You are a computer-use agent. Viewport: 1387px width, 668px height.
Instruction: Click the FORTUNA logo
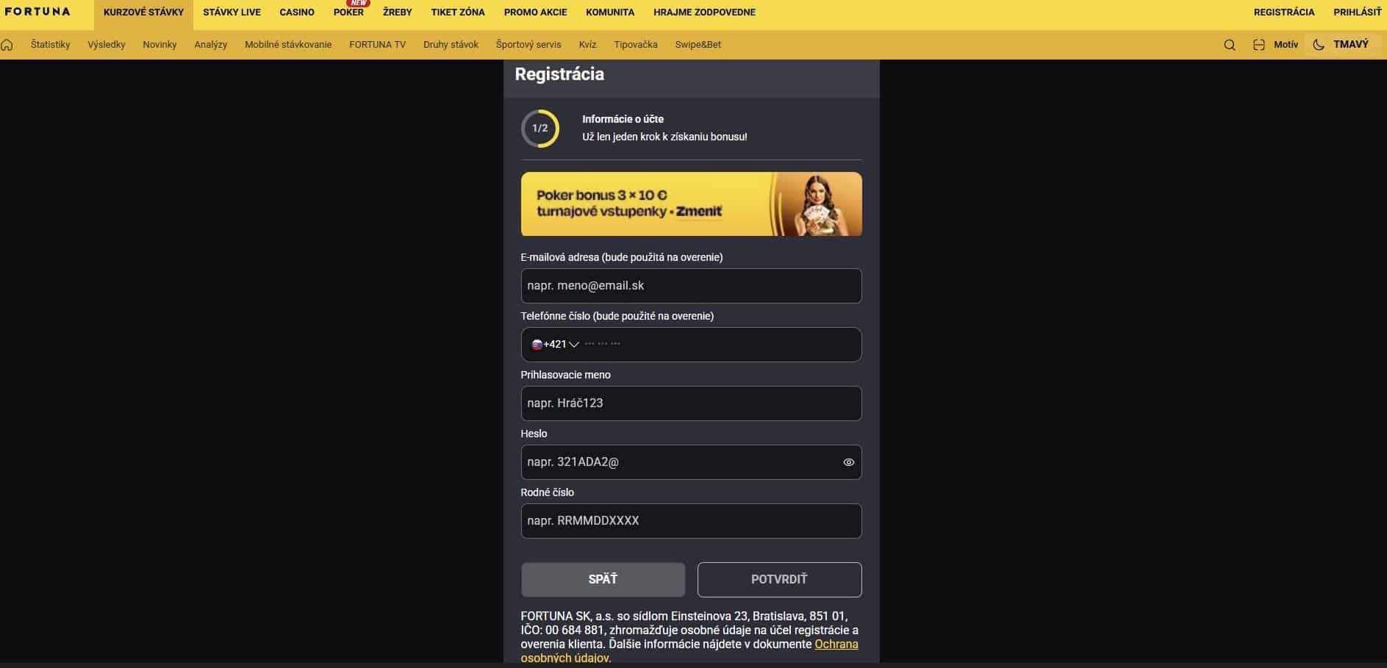coord(37,12)
